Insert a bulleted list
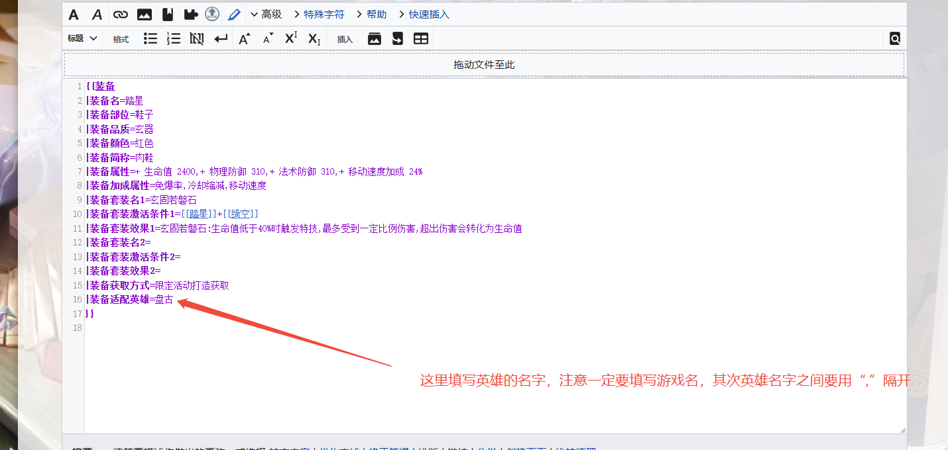The height and width of the screenshot is (450, 948). click(x=150, y=38)
